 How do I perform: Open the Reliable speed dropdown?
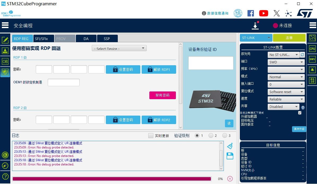(x=286, y=99)
